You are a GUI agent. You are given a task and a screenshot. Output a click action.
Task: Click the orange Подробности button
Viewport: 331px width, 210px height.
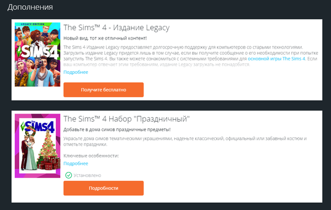104,188
